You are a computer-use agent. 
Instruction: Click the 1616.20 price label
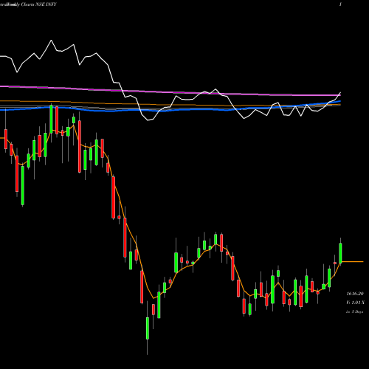tap(355, 294)
